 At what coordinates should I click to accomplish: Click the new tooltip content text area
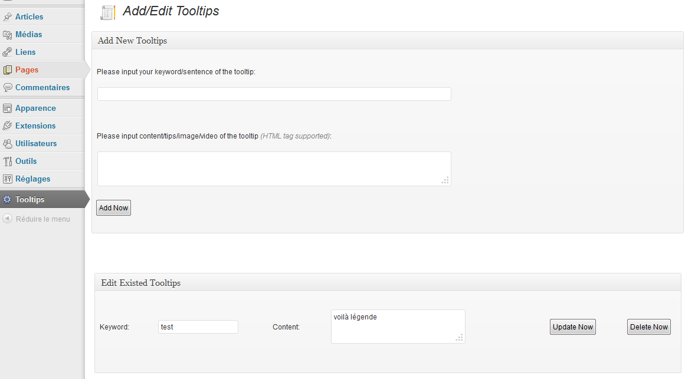(274, 169)
